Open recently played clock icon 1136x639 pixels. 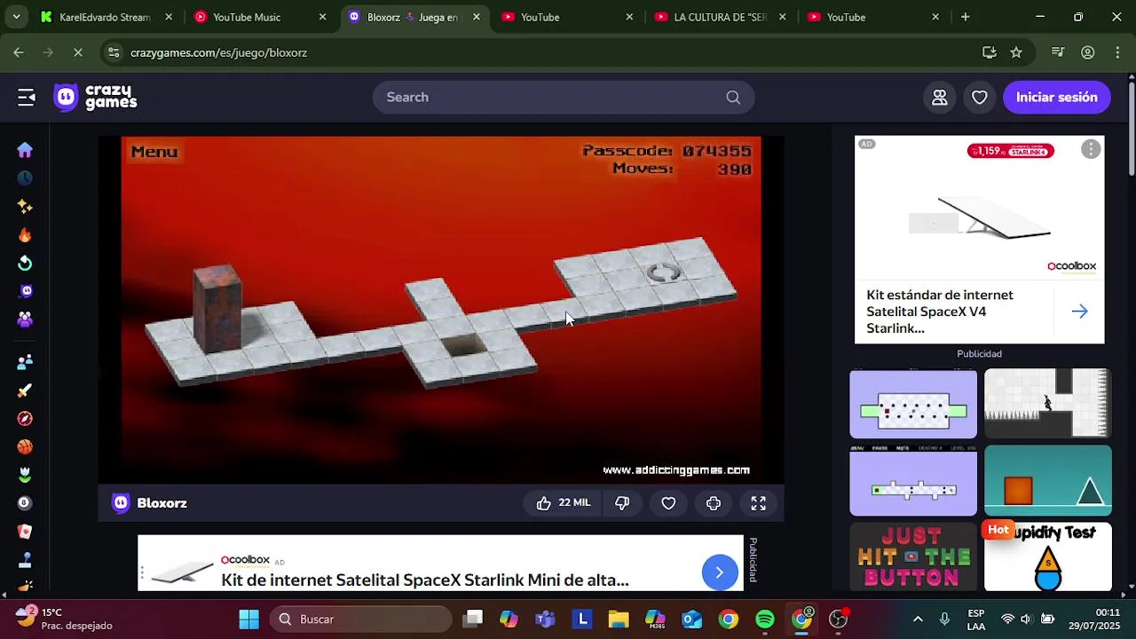coord(25,178)
